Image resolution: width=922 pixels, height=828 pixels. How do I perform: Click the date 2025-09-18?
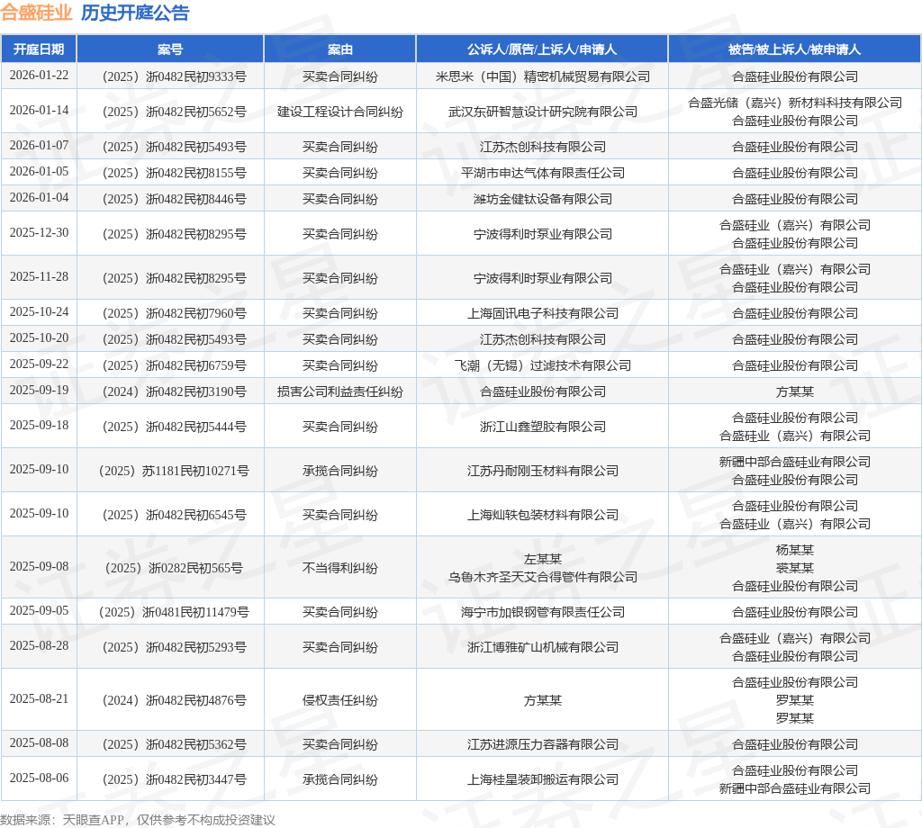point(39,425)
